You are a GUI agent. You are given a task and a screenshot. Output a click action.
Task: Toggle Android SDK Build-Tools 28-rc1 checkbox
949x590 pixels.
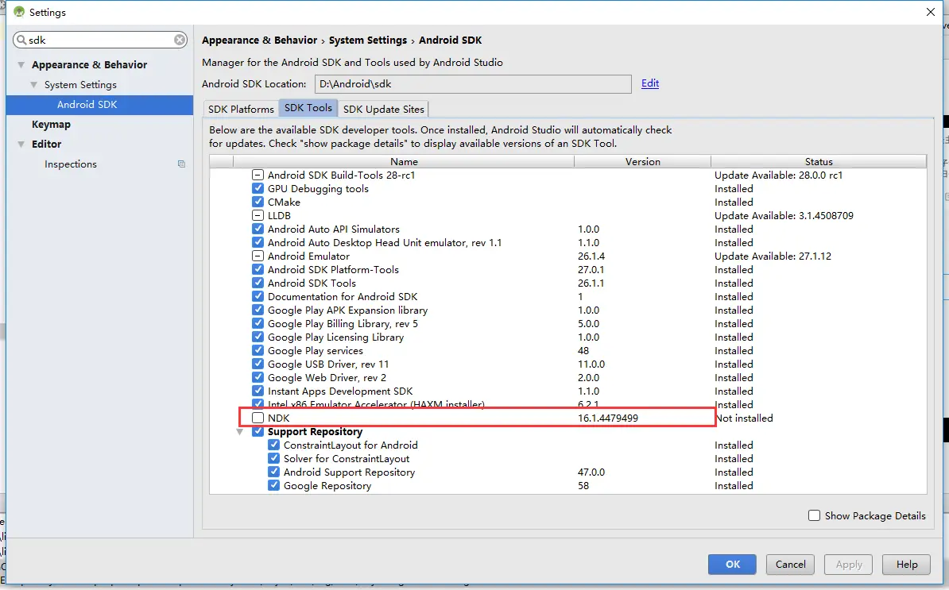(258, 175)
